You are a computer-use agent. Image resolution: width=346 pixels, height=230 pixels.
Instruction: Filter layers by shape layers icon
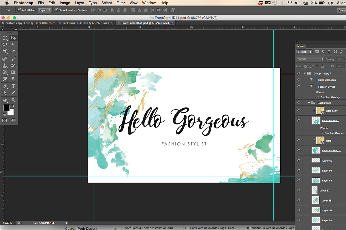[335, 52]
